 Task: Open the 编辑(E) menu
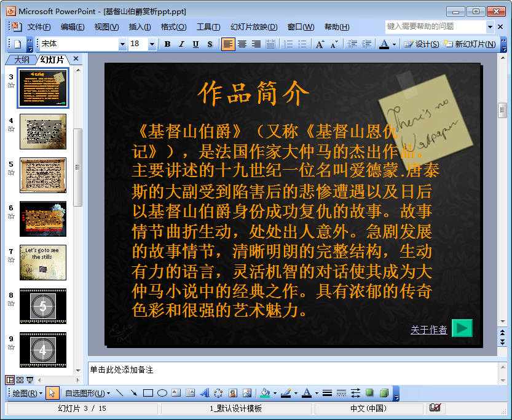coord(73,27)
